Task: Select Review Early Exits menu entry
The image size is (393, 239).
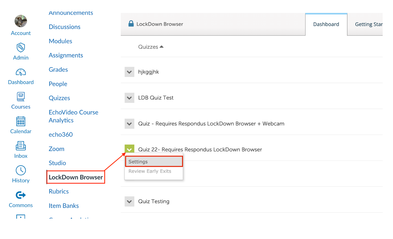Action: (x=150, y=171)
